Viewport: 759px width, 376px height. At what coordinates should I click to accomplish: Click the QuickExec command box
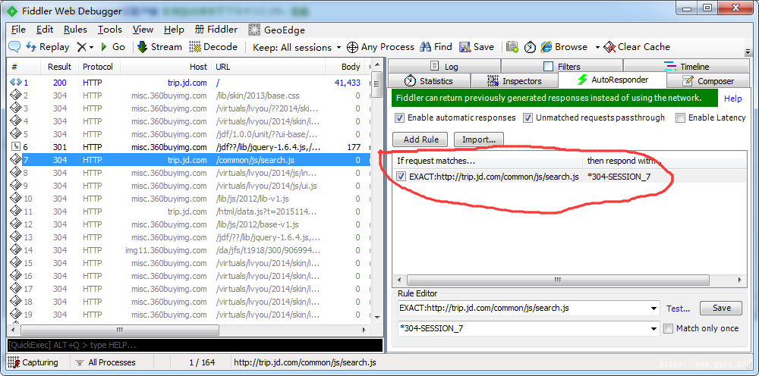(x=194, y=345)
